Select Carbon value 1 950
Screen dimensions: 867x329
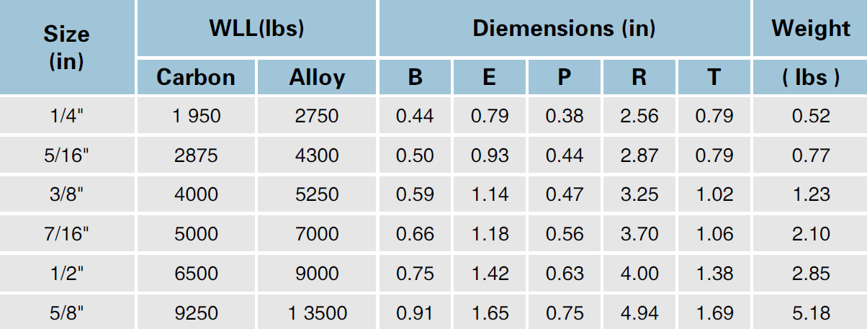click(196, 116)
